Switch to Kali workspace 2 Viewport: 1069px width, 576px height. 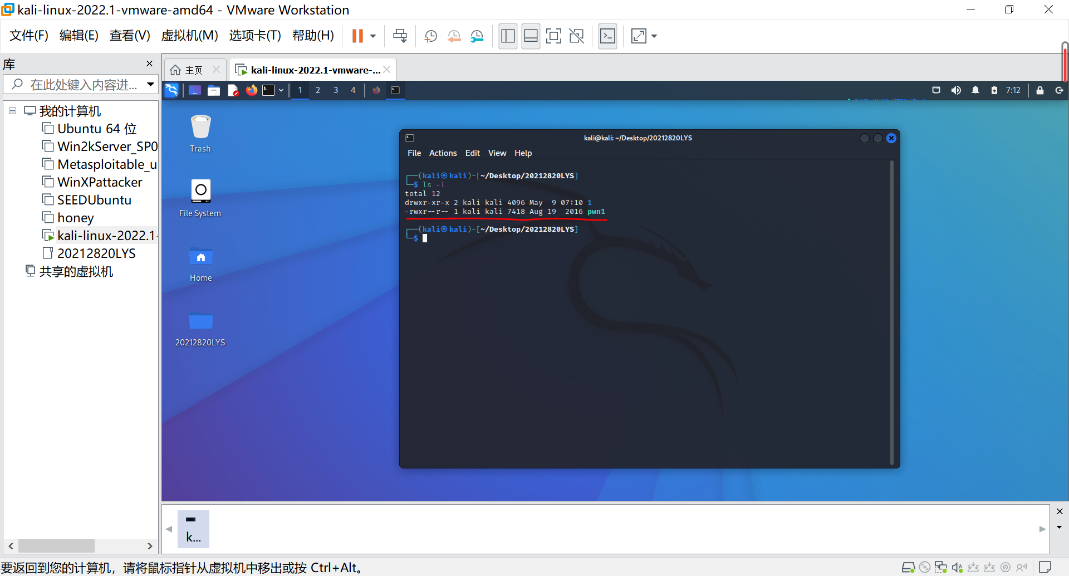coord(318,90)
